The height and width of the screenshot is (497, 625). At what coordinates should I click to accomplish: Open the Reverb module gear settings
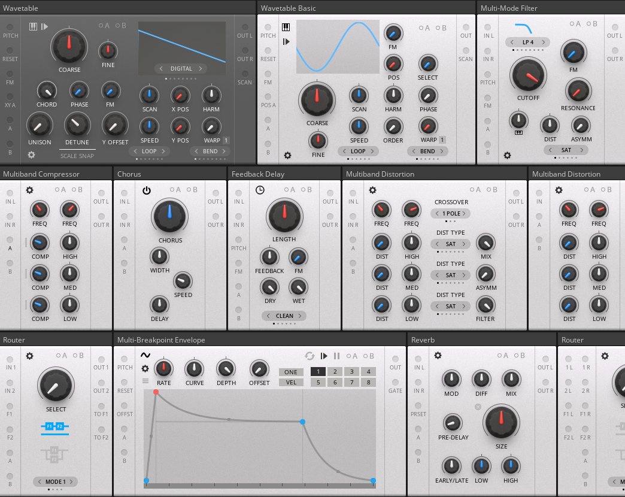pyautogui.click(x=438, y=355)
